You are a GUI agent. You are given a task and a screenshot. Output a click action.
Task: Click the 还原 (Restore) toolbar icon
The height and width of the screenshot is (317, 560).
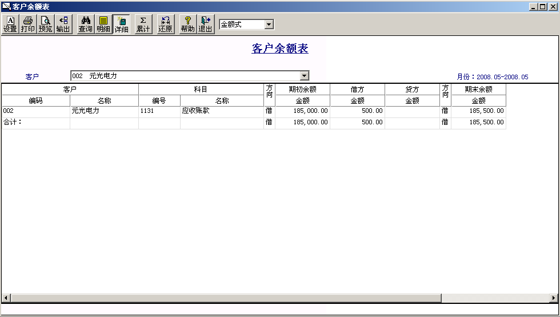click(x=165, y=24)
